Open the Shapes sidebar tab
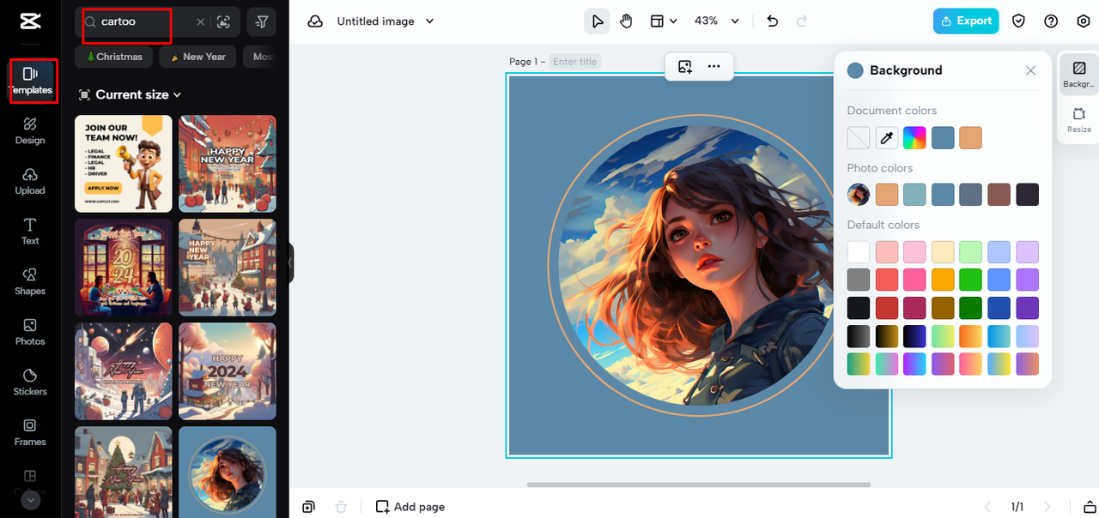Screen dimensions: 1099x518 pos(30,282)
